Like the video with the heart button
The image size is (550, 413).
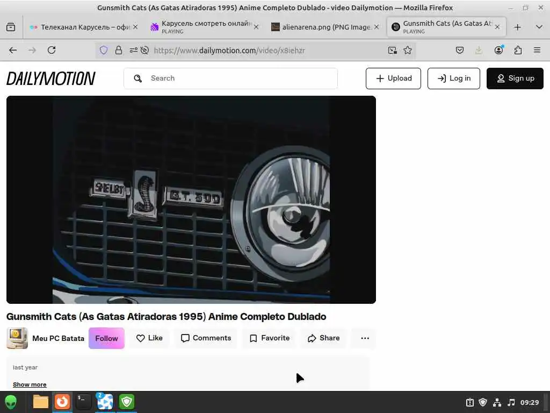pyautogui.click(x=149, y=338)
